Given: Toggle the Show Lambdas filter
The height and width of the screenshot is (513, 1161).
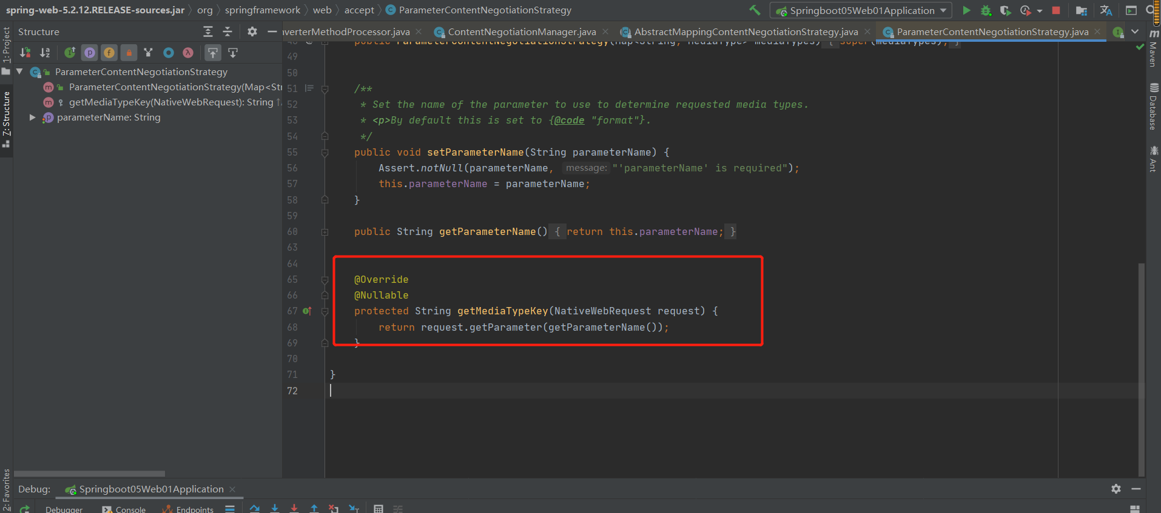Looking at the screenshot, I should pyautogui.click(x=188, y=53).
